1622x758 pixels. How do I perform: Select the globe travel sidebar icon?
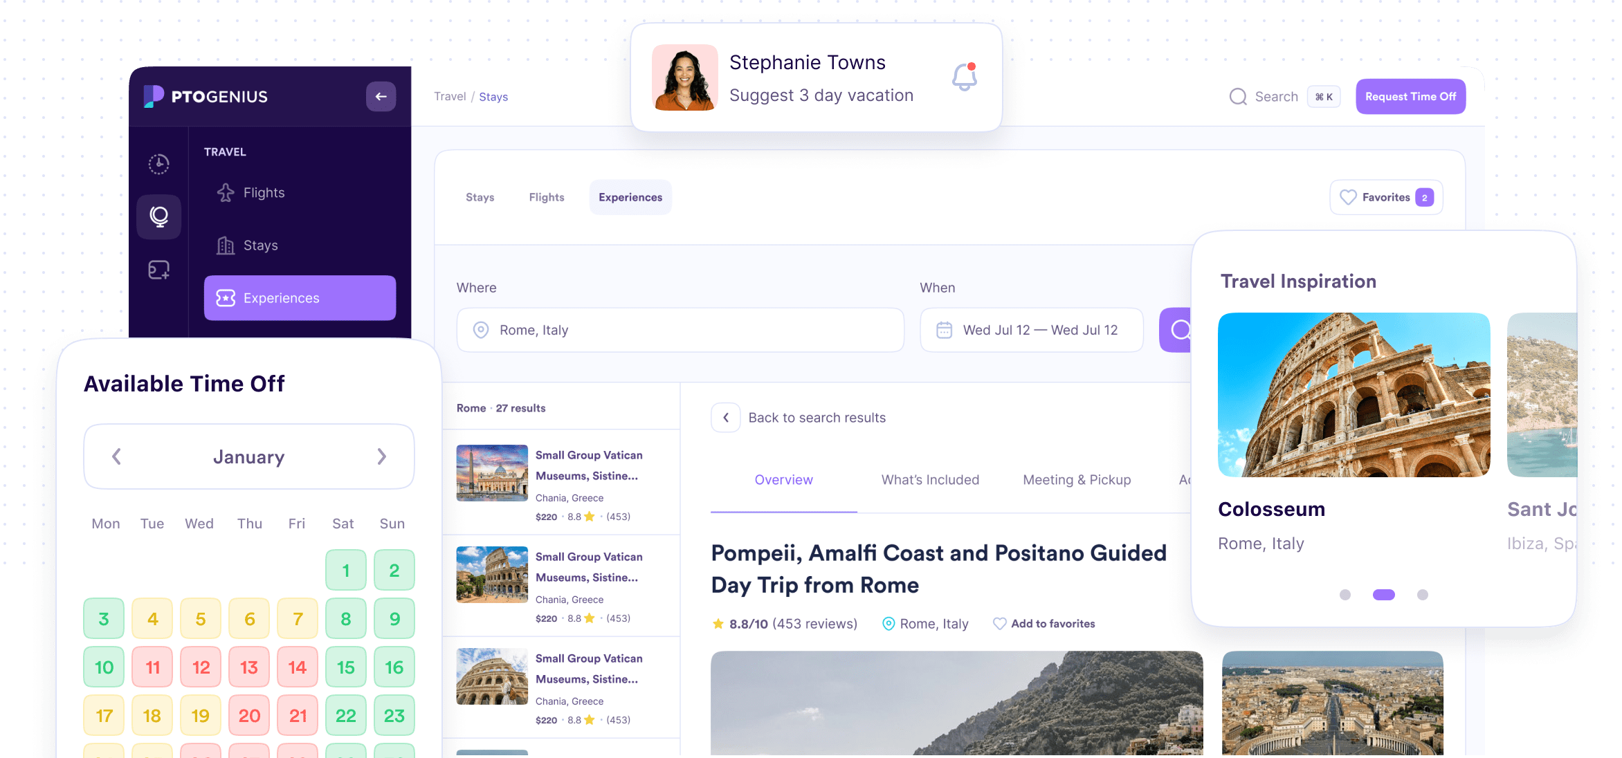tap(158, 216)
